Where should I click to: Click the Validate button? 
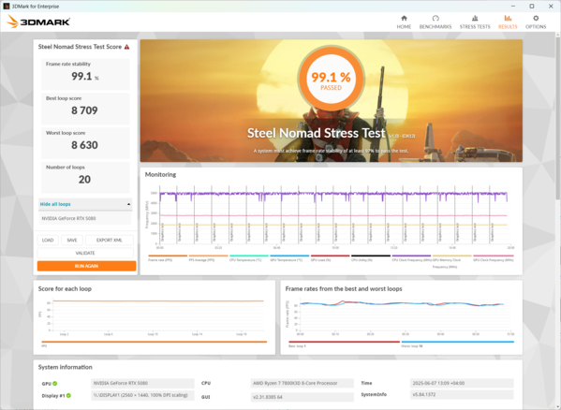85,253
